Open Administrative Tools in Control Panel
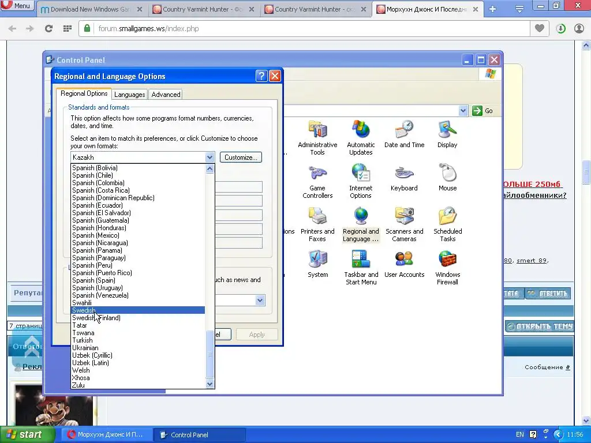The height and width of the screenshot is (443, 591). coord(317,137)
